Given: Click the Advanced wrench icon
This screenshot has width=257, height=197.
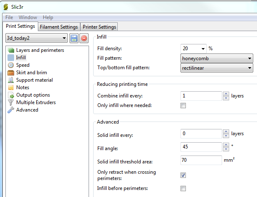Looking at the screenshot, I should (x=11, y=110).
